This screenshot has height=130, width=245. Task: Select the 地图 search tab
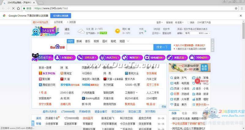122,41
